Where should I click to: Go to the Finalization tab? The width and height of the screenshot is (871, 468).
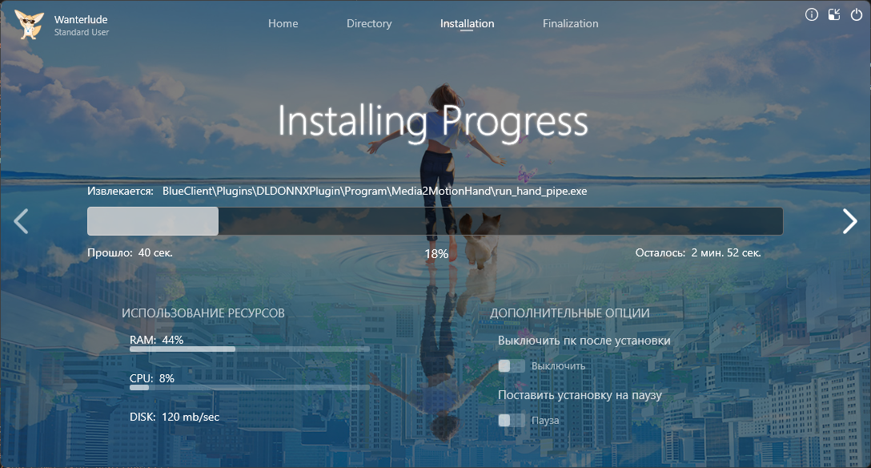(570, 23)
